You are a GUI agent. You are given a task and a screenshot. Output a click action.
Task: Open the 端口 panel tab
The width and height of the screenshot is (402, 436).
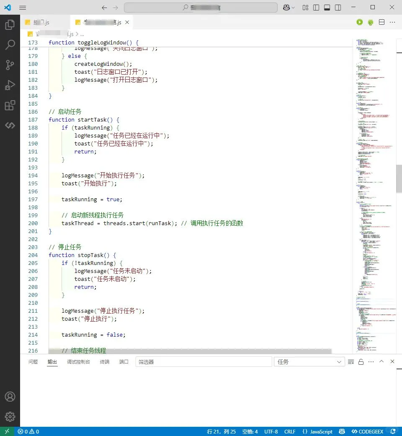tap(124, 361)
